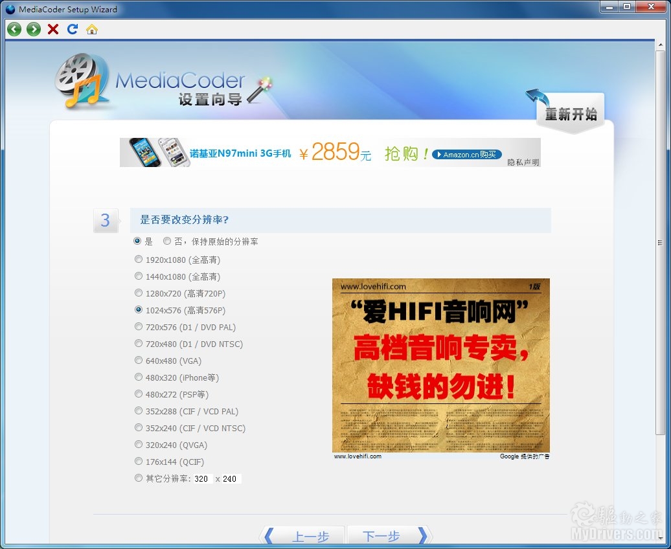Go to the Home page icon
Image resolution: width=671 pixels, height=549 pixels.
92,29
